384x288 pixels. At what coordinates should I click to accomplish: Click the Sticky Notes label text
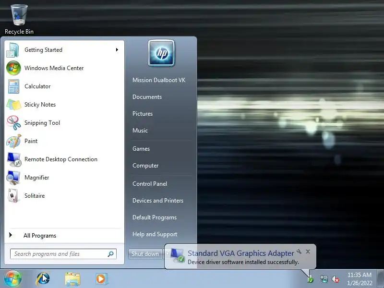click(40, 105)
